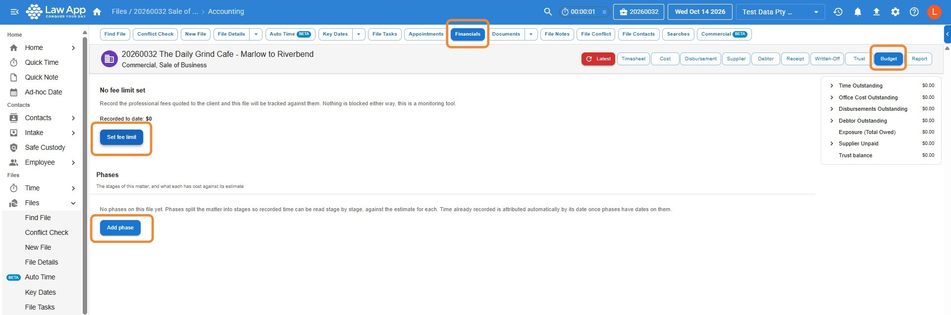Open the Appointments tab
Screen dimensions: 951x315
point(426,34)
